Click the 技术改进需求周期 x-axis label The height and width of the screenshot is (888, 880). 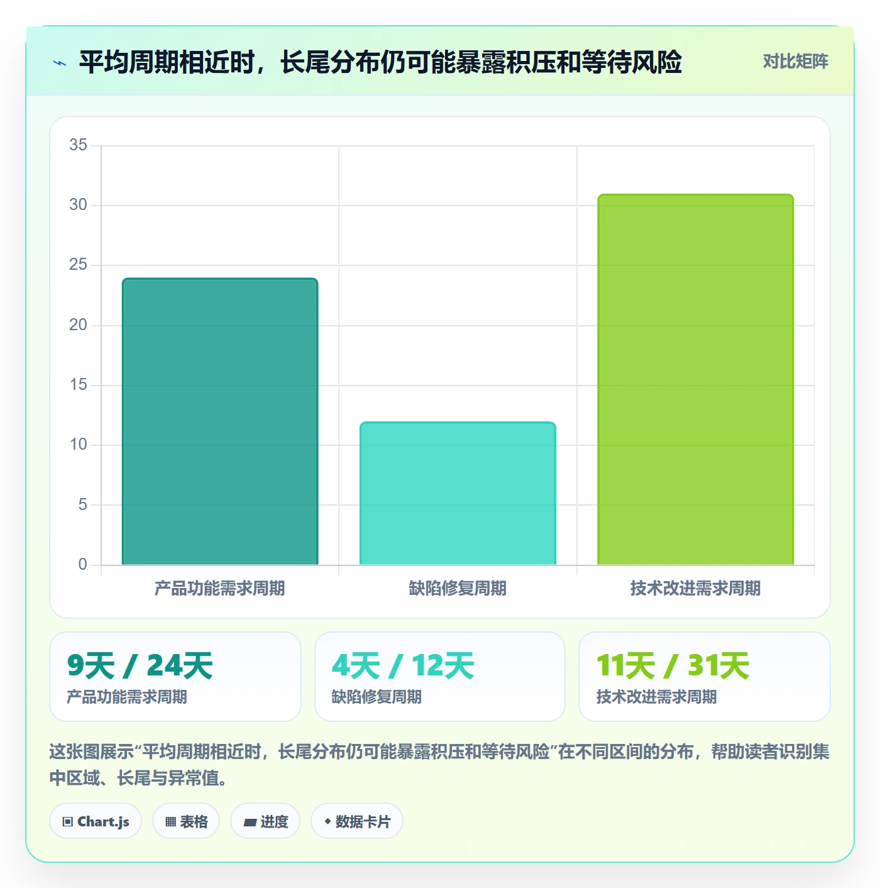[x=695, y=589]
